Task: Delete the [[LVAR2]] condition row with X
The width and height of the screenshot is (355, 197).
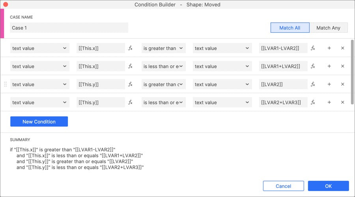Action: (x=342, y=85)
